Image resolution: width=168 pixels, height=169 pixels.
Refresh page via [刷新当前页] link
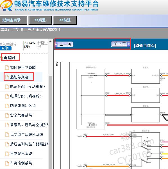(145, 46)
